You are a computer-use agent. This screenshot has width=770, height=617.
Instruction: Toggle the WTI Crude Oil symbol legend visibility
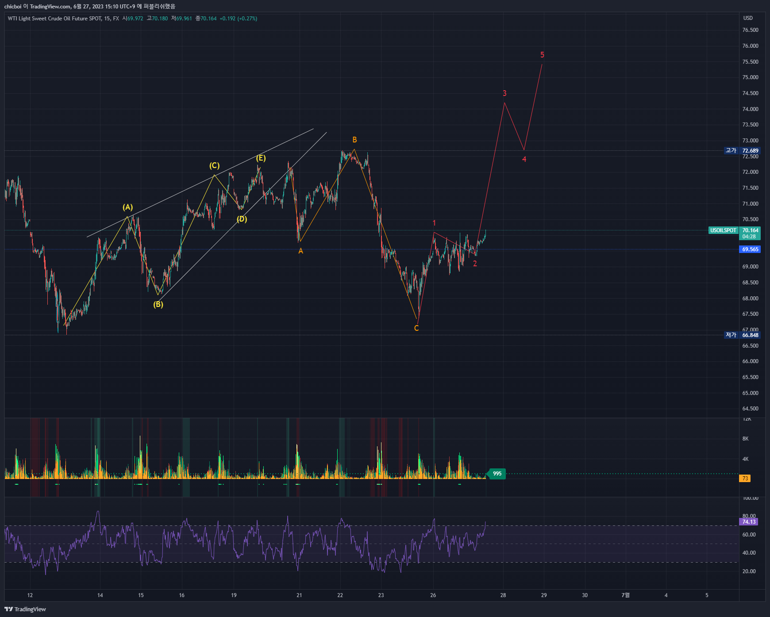click(x=58, y=19)
